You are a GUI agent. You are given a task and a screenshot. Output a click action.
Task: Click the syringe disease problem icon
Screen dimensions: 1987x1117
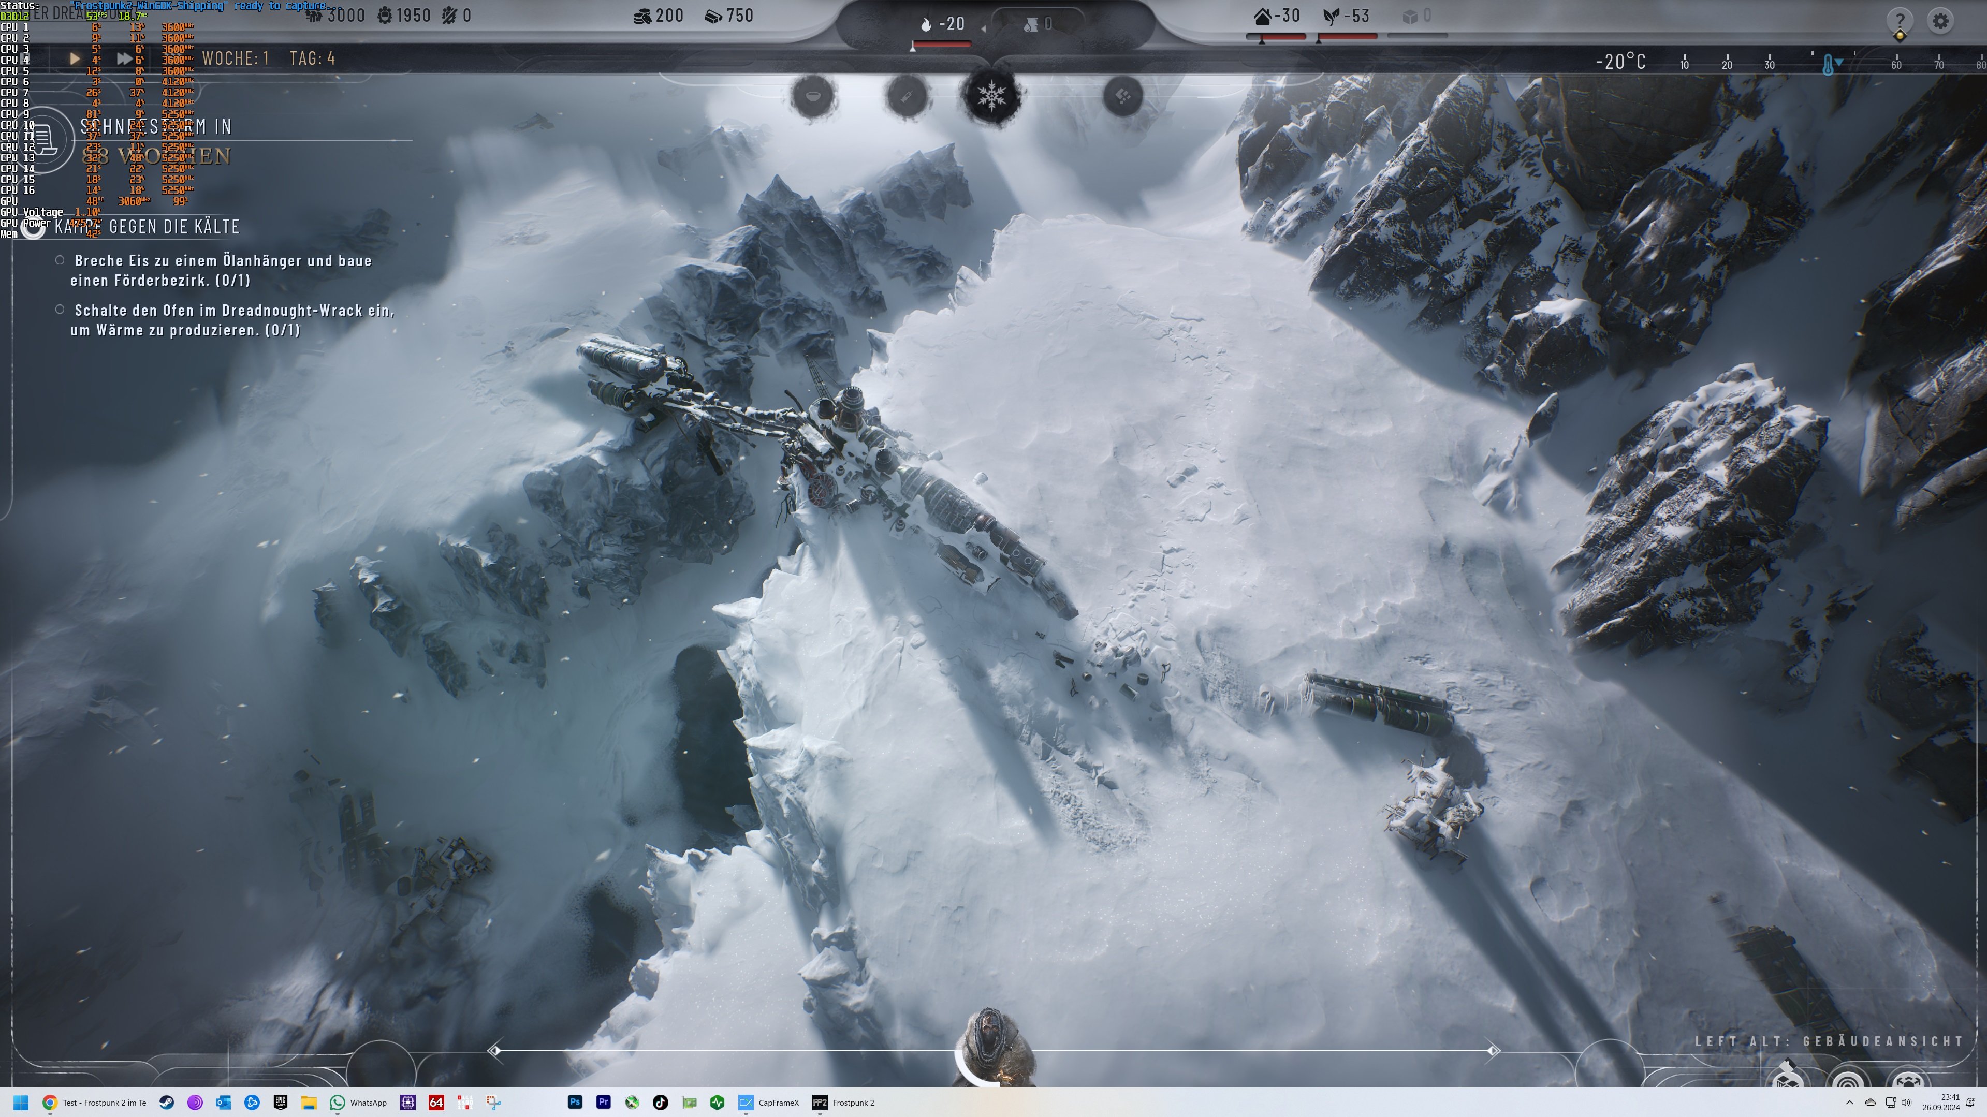907,96
